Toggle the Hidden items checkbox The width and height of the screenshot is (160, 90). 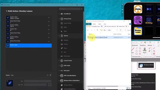(x=117, y=26)
